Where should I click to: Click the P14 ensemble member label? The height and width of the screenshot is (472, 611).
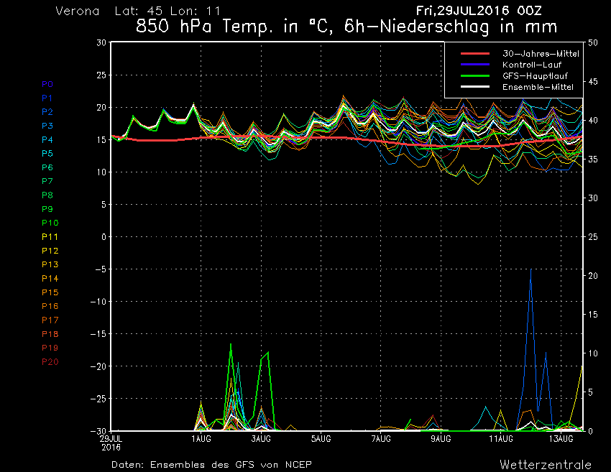[x=50, y=279]
